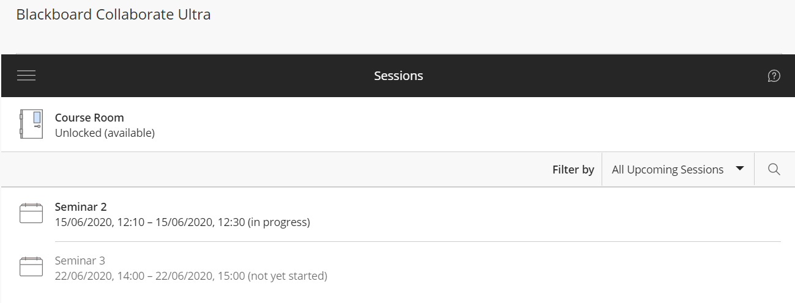Join the Seminar 2 session title
The height and width of the screenshot is (303, 795).
coord(81,207)
